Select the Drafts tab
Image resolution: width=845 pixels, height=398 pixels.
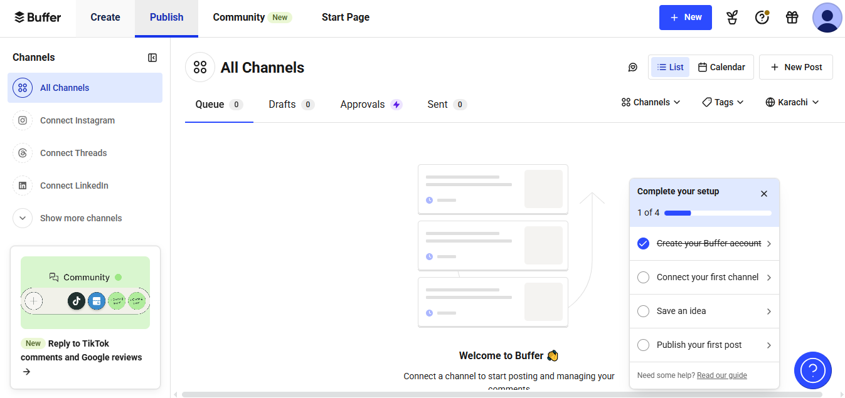tap(292, 105)
